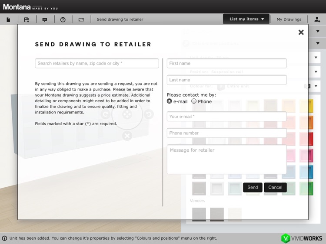Viewport: 326px width, 244px height.
Task: Click Send drawing to retailer toolbar label
Action: pyautogui.click(x=120, y=19)
